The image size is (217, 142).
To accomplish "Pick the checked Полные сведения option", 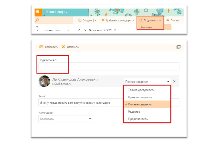I will (140, 104).
